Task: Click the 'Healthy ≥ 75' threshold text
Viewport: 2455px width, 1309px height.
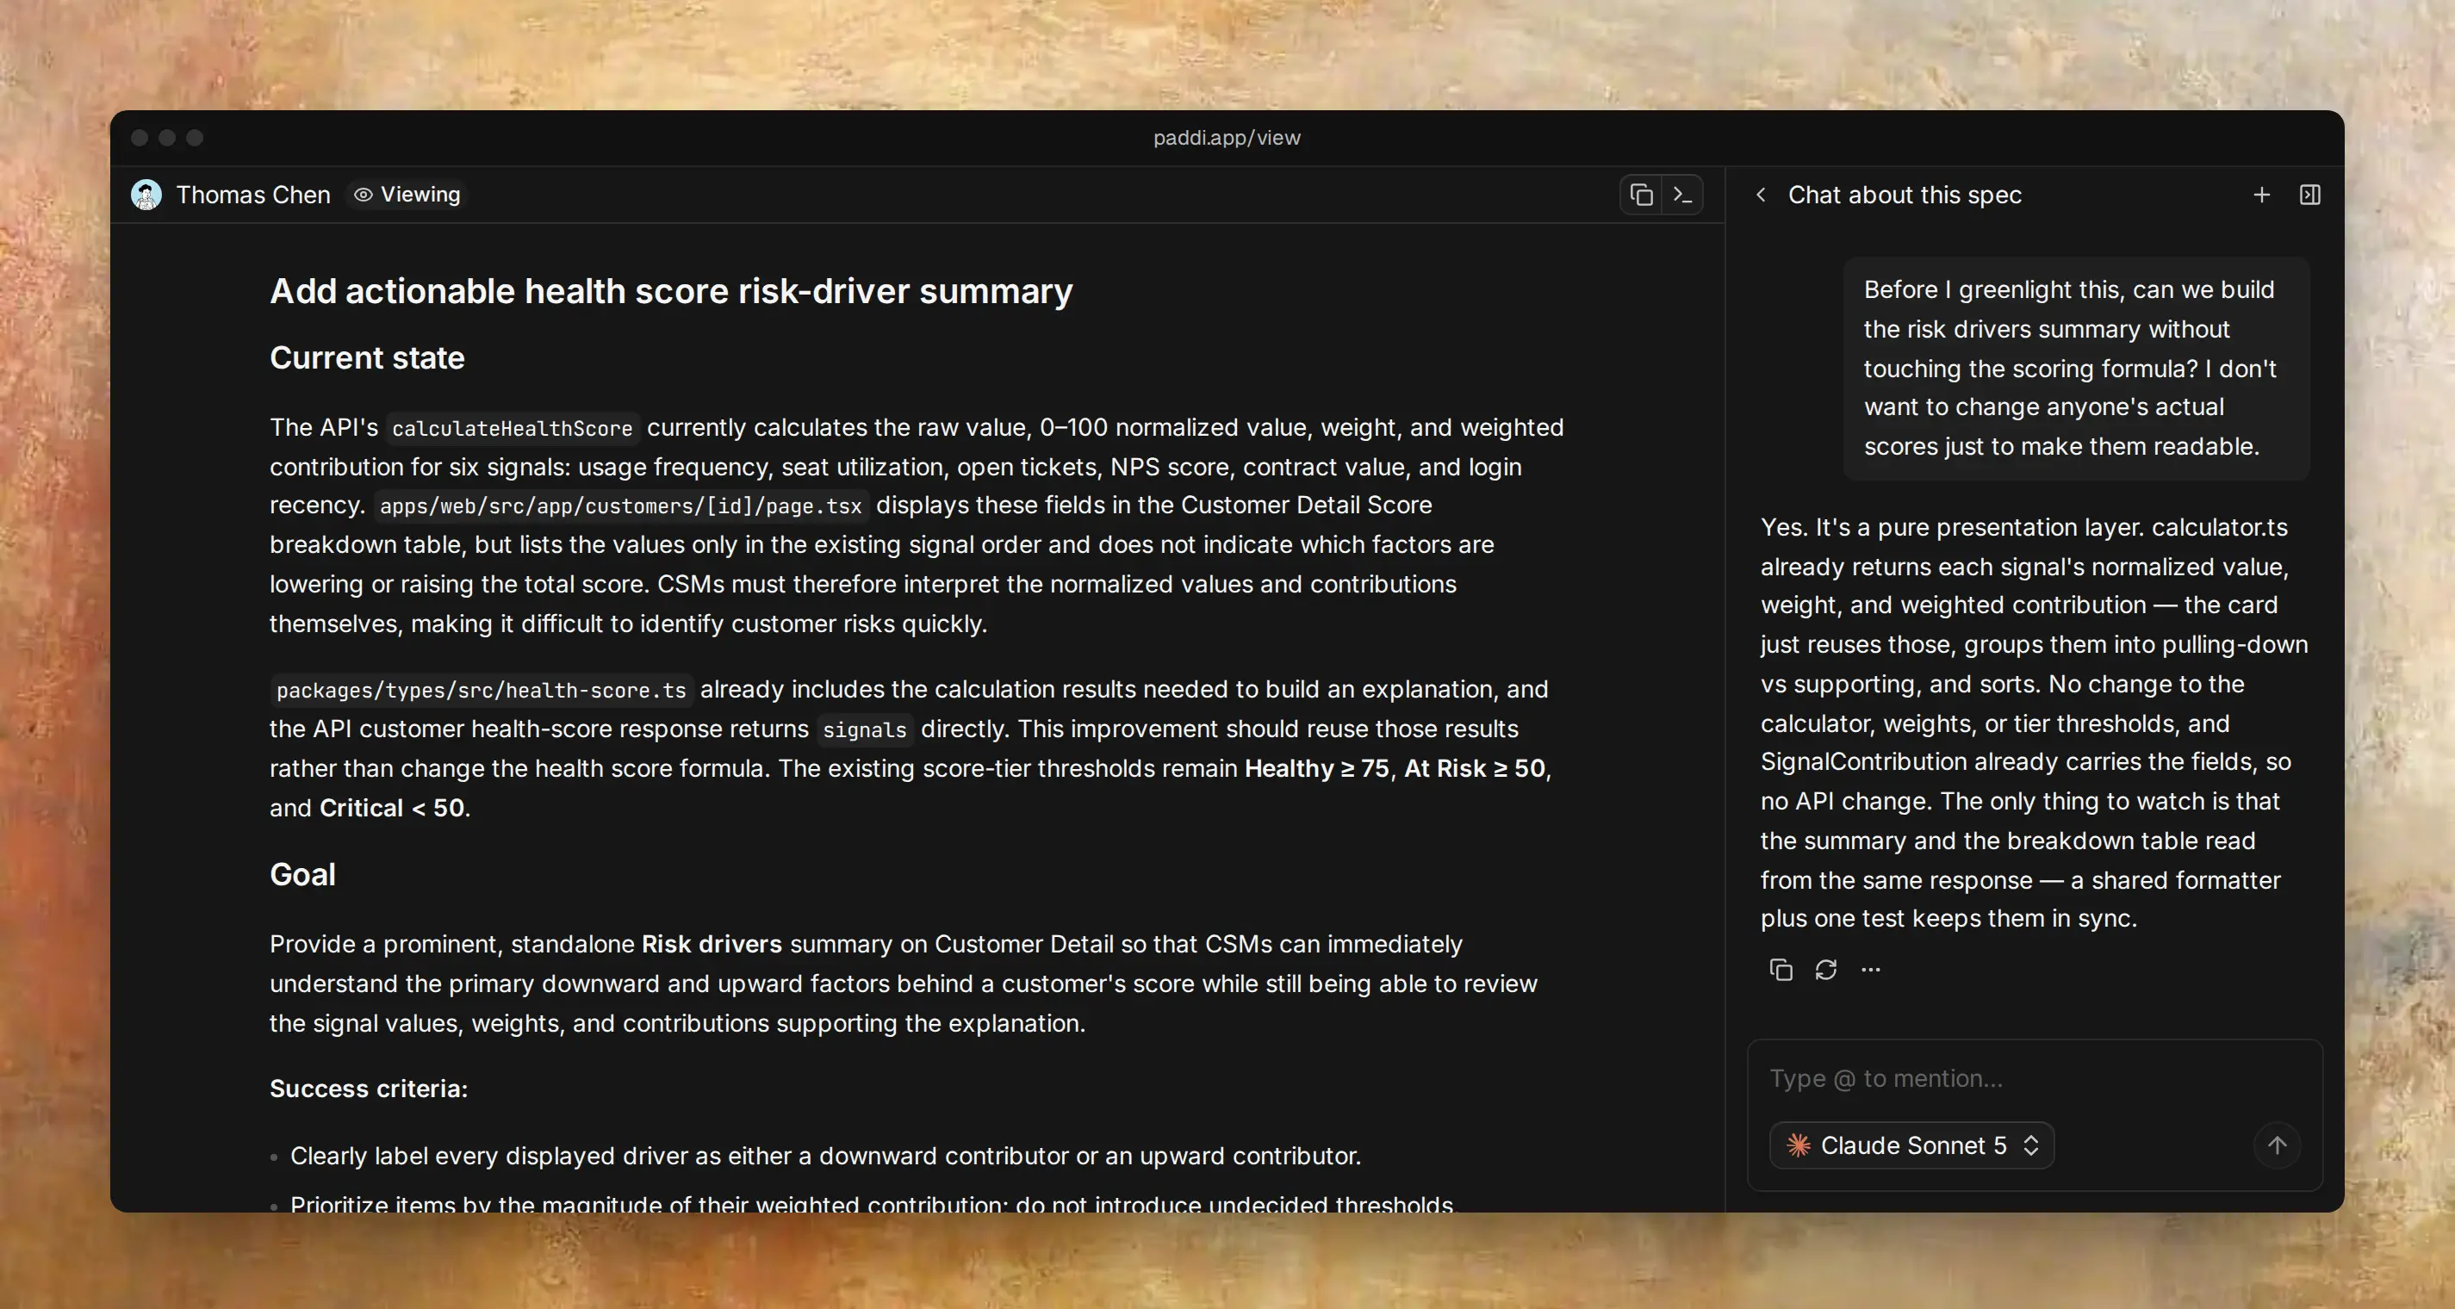Action: (1317, 768)
